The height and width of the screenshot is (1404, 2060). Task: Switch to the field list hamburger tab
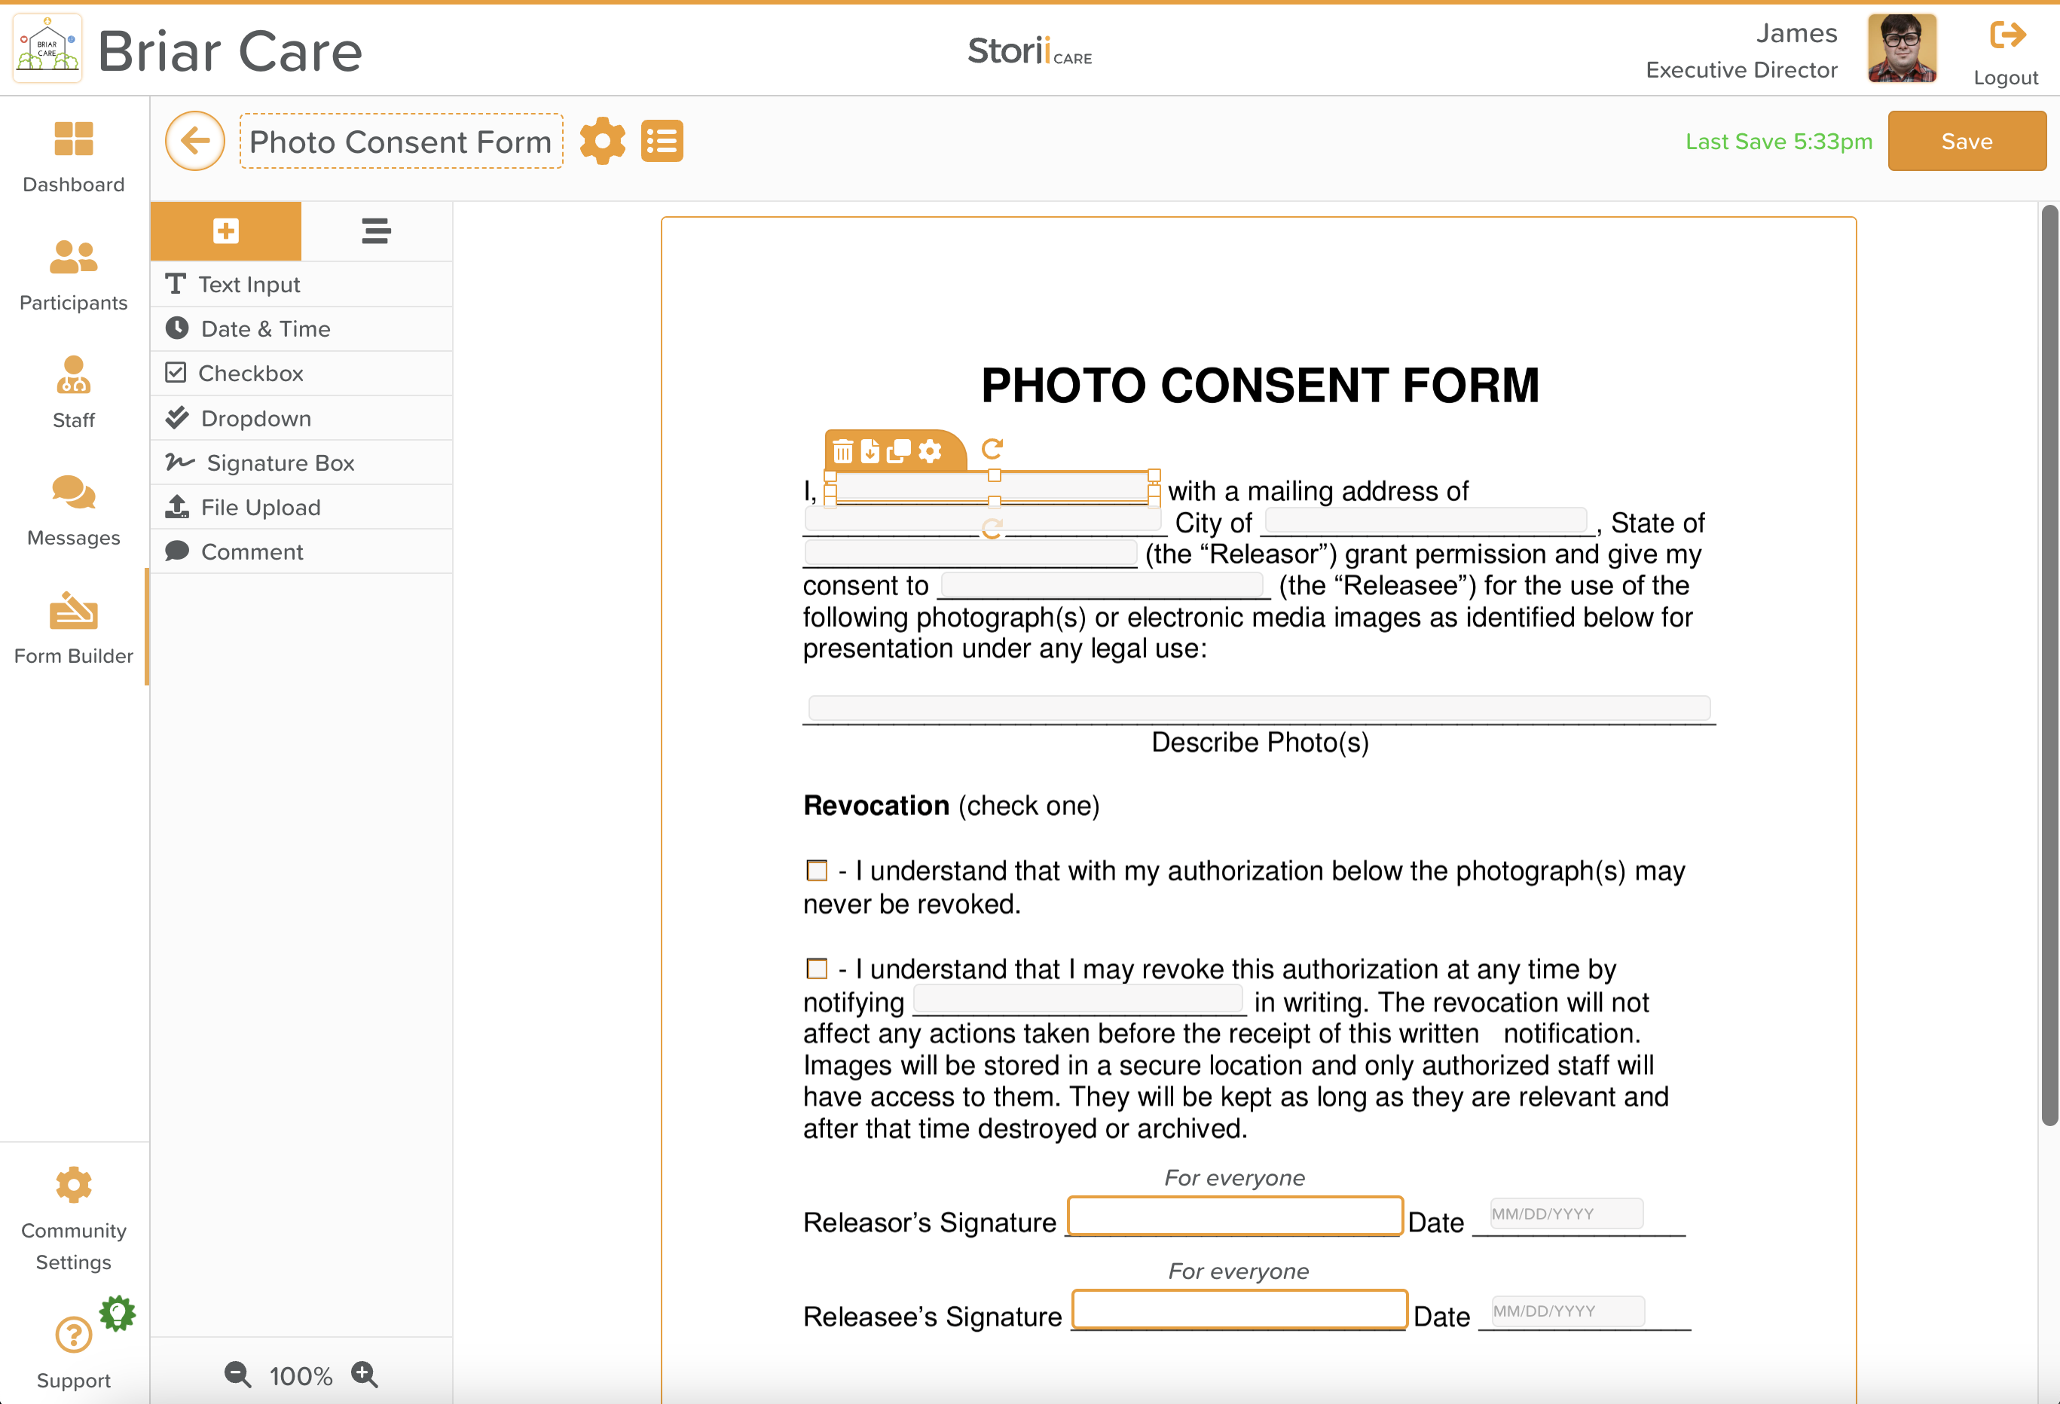[x=377, y=231]
